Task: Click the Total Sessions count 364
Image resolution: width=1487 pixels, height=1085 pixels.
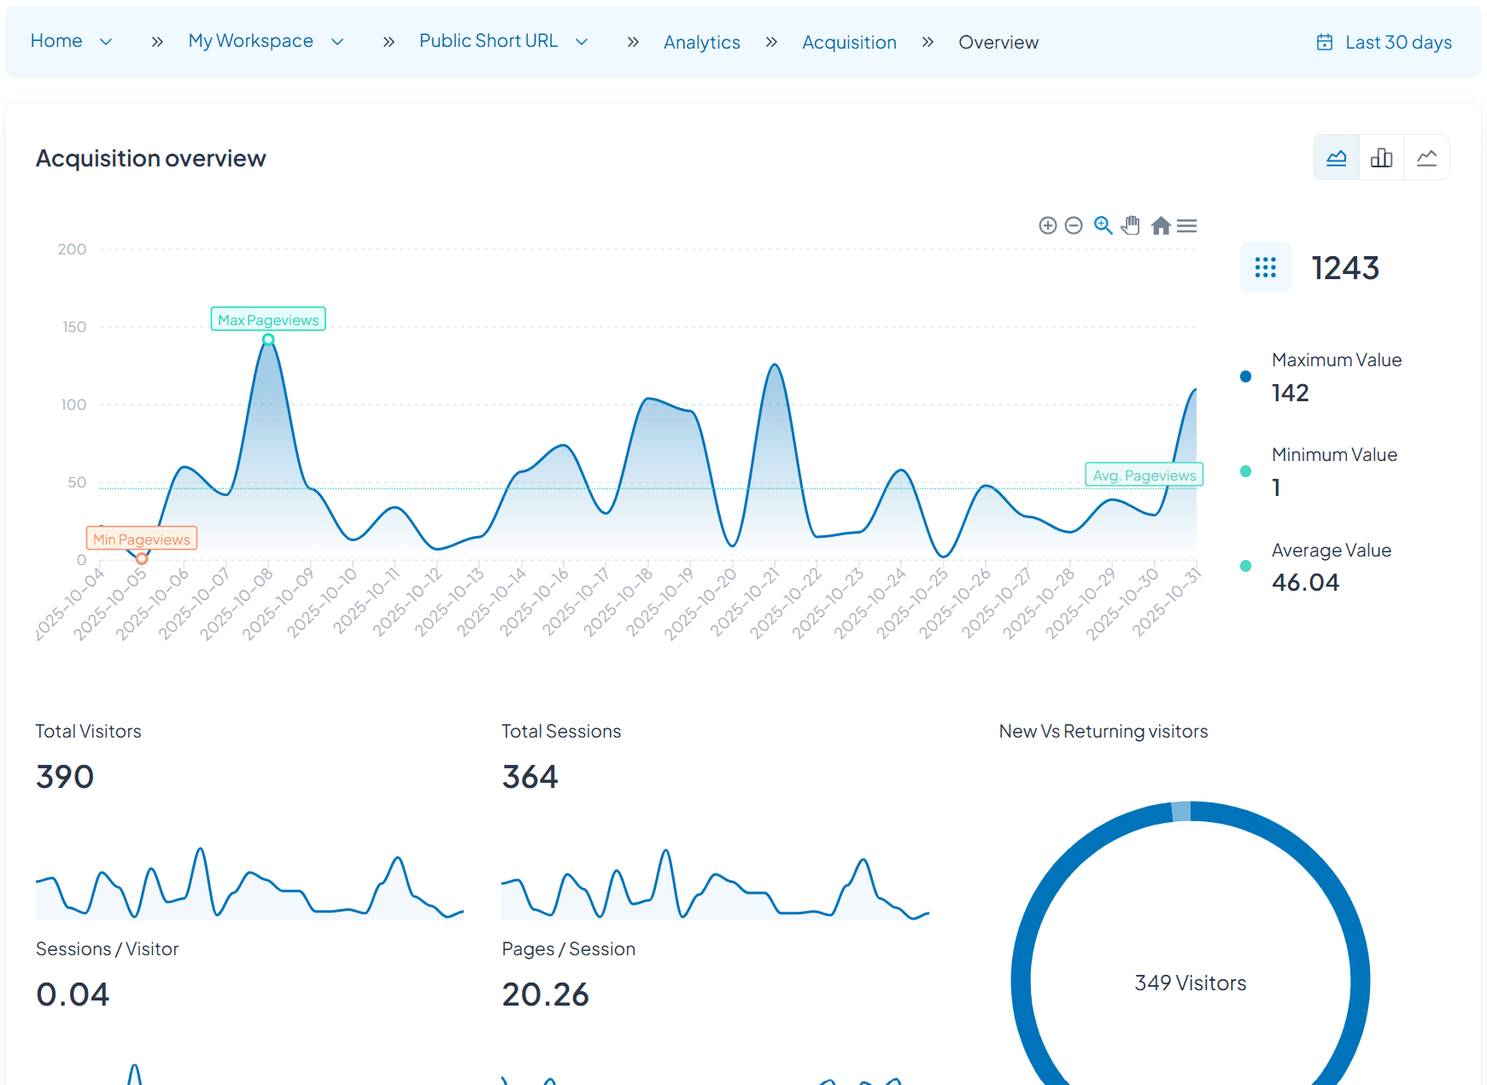Action: 530,777
